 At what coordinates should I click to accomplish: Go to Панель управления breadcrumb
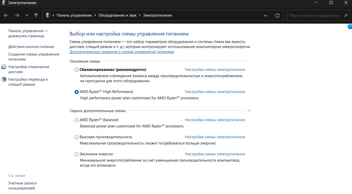pyautogui.click(x=74, y=15)
